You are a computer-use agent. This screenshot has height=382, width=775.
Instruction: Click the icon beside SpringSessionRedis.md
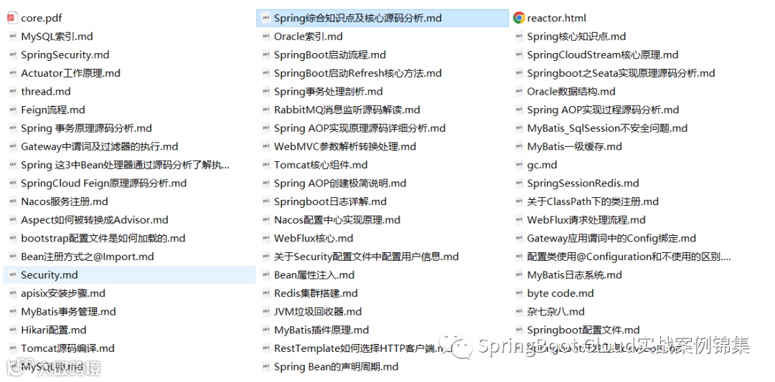519,183
